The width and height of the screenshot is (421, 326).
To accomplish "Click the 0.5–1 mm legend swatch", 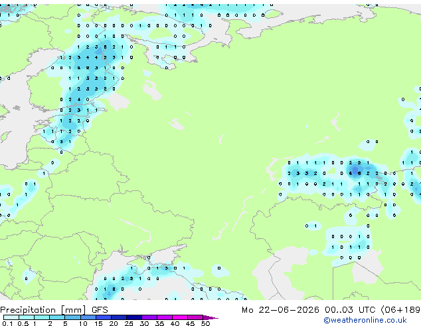I will click(x=27, y=317).
